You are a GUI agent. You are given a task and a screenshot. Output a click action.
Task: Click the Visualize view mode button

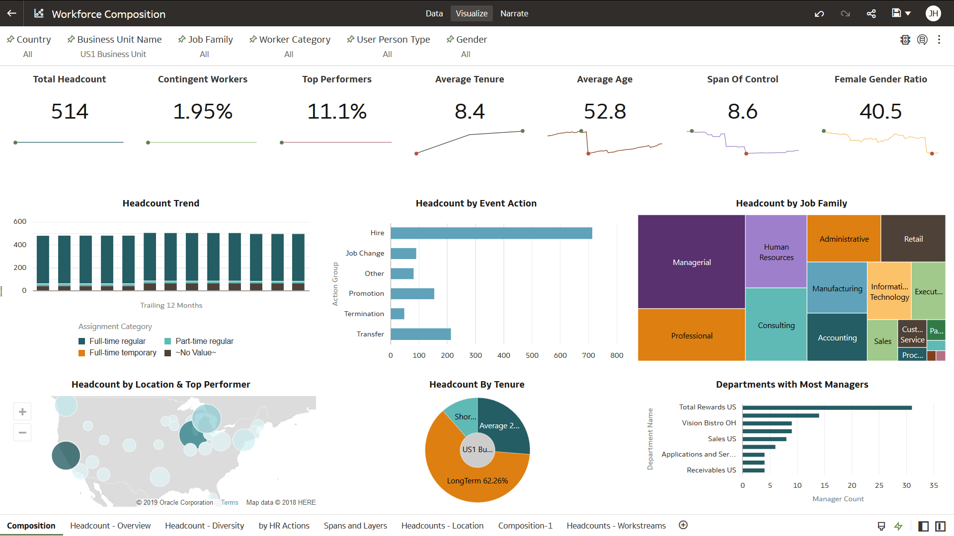coord(472,13)
